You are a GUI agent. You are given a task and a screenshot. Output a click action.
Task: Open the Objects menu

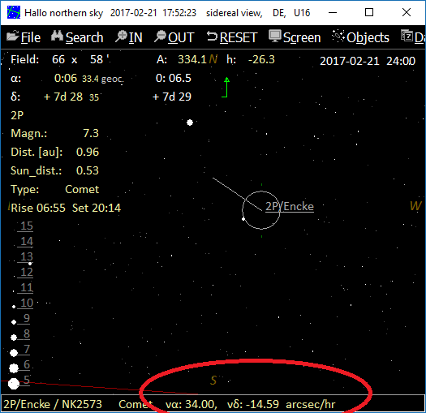[368, 37]
